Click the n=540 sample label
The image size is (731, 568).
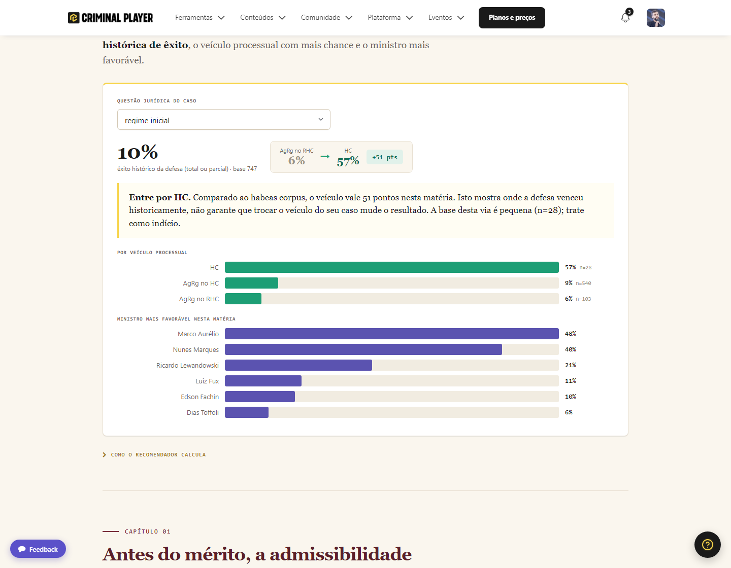click(583, 283)
